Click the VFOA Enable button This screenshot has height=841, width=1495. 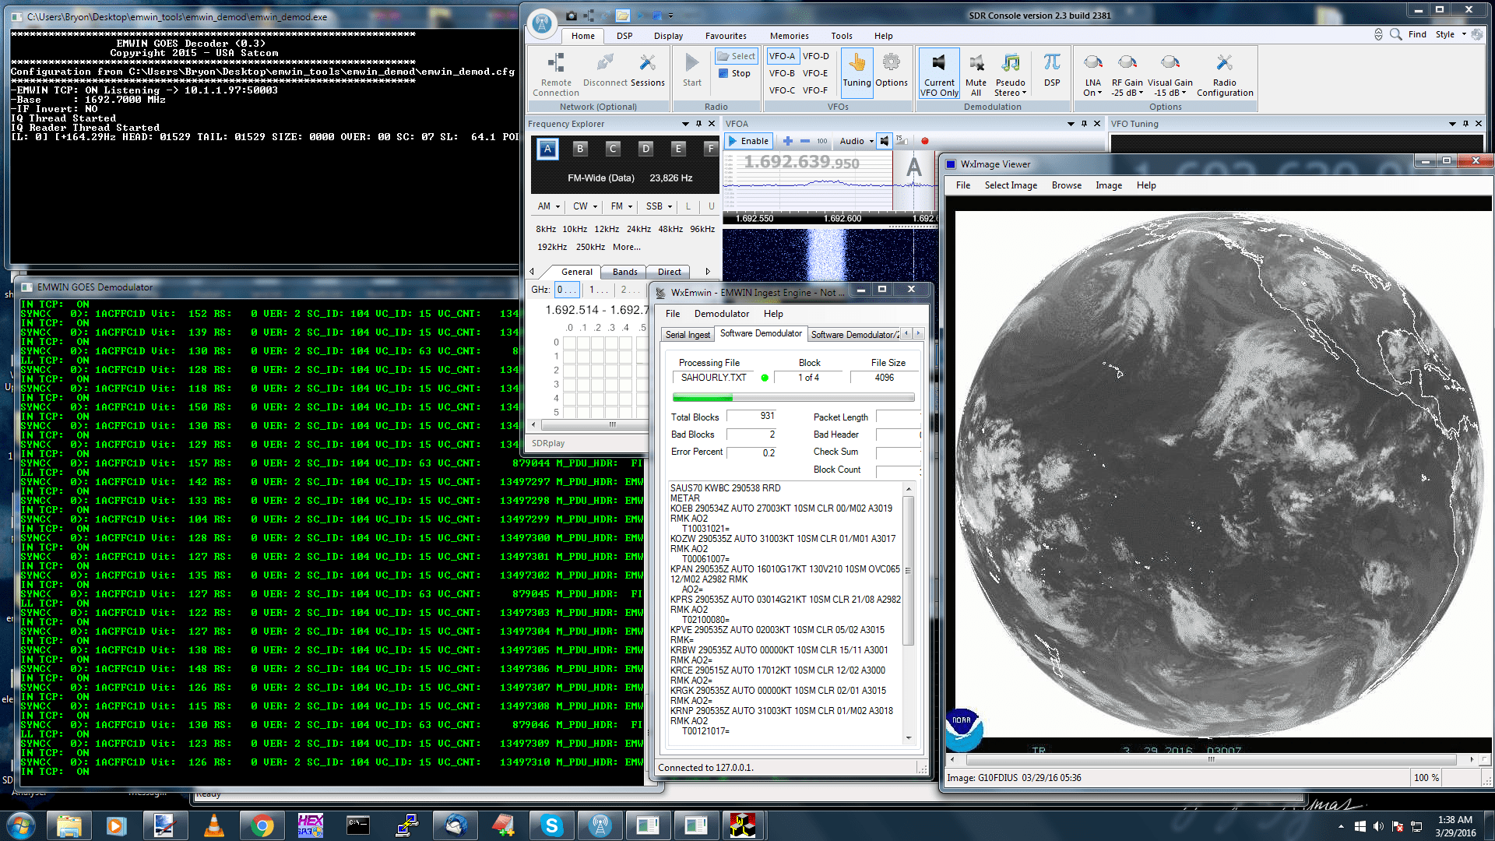coord(748,141)
